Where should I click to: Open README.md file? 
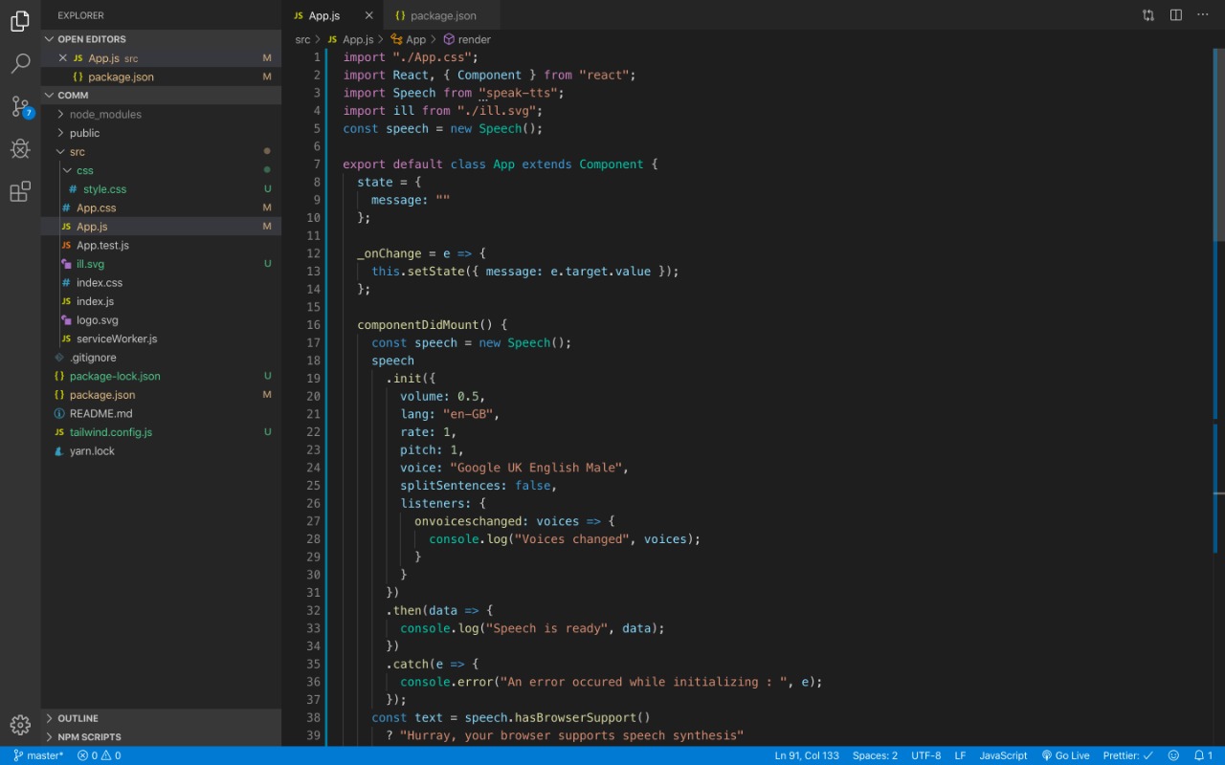(x=161, y=413)
